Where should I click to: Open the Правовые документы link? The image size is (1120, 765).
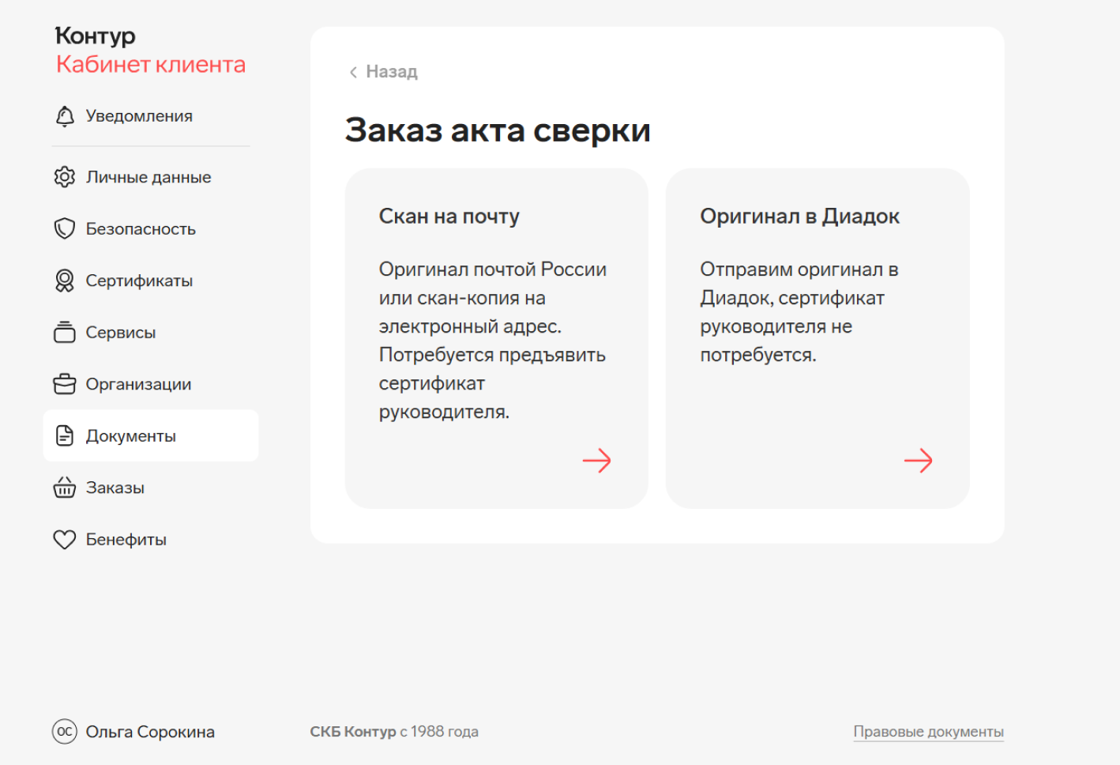pos(928,732)
